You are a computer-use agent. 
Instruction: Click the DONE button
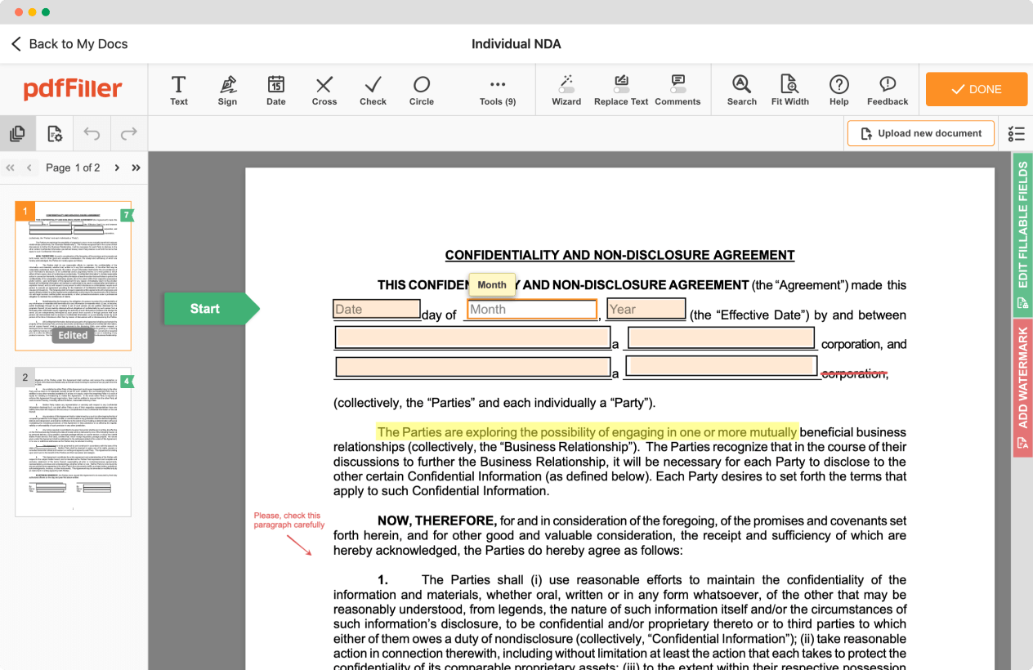(x=976, y=89)
